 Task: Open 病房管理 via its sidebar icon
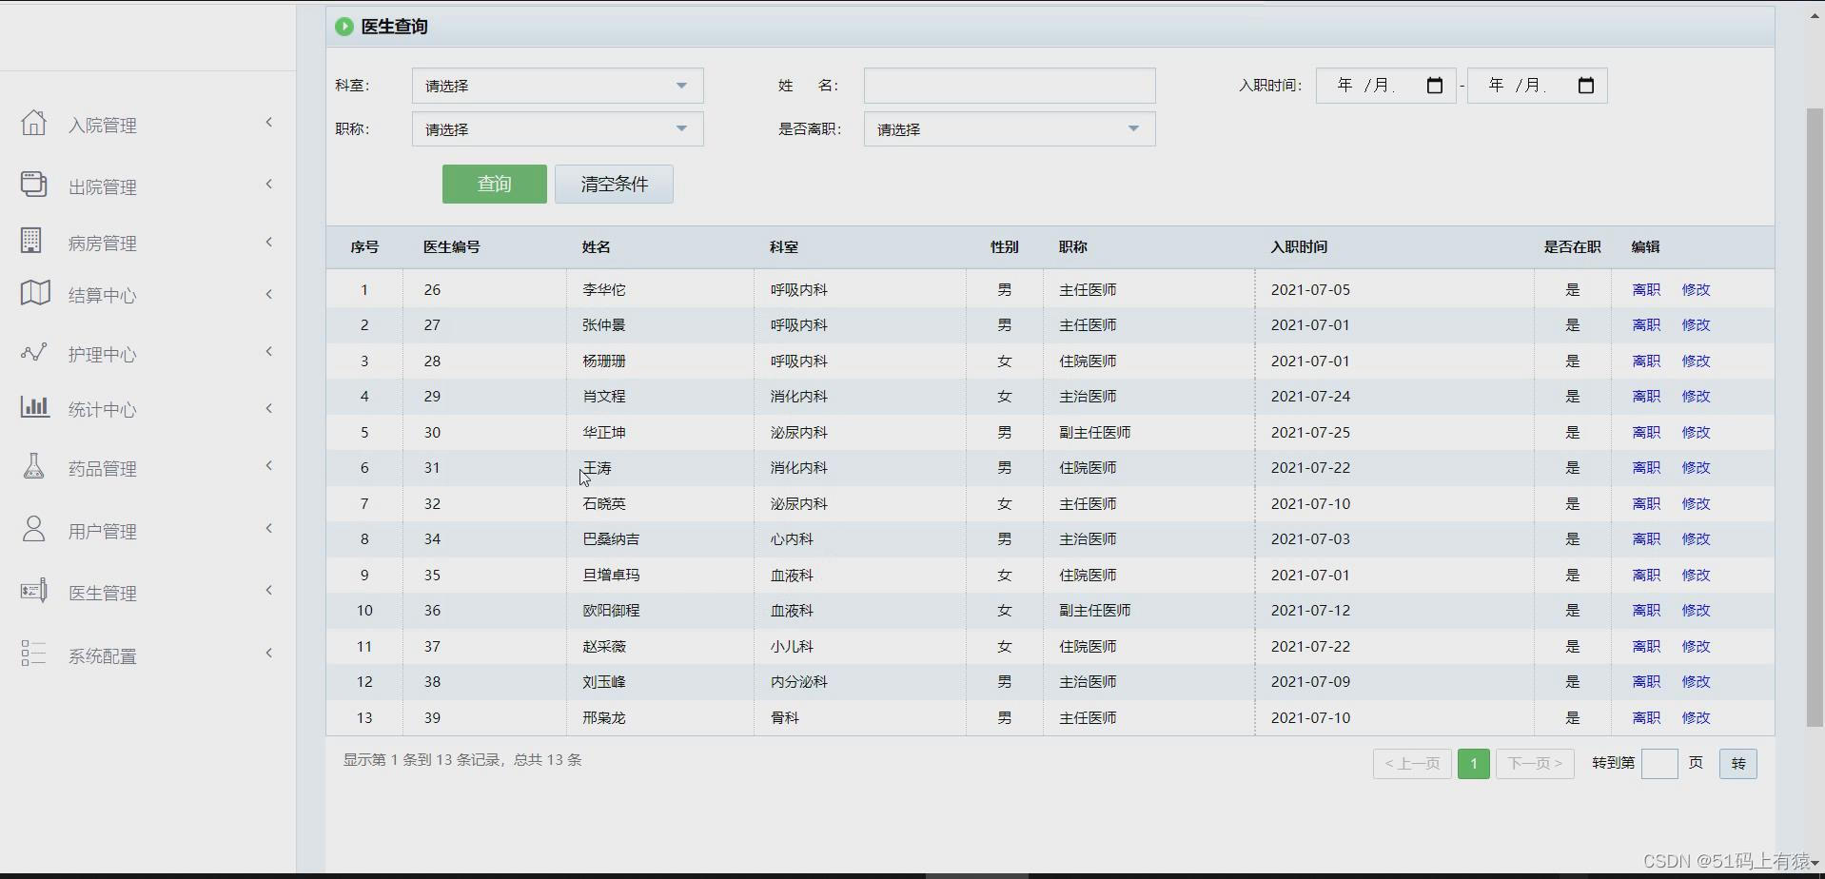pyautogui.click(x=30, y=241)
